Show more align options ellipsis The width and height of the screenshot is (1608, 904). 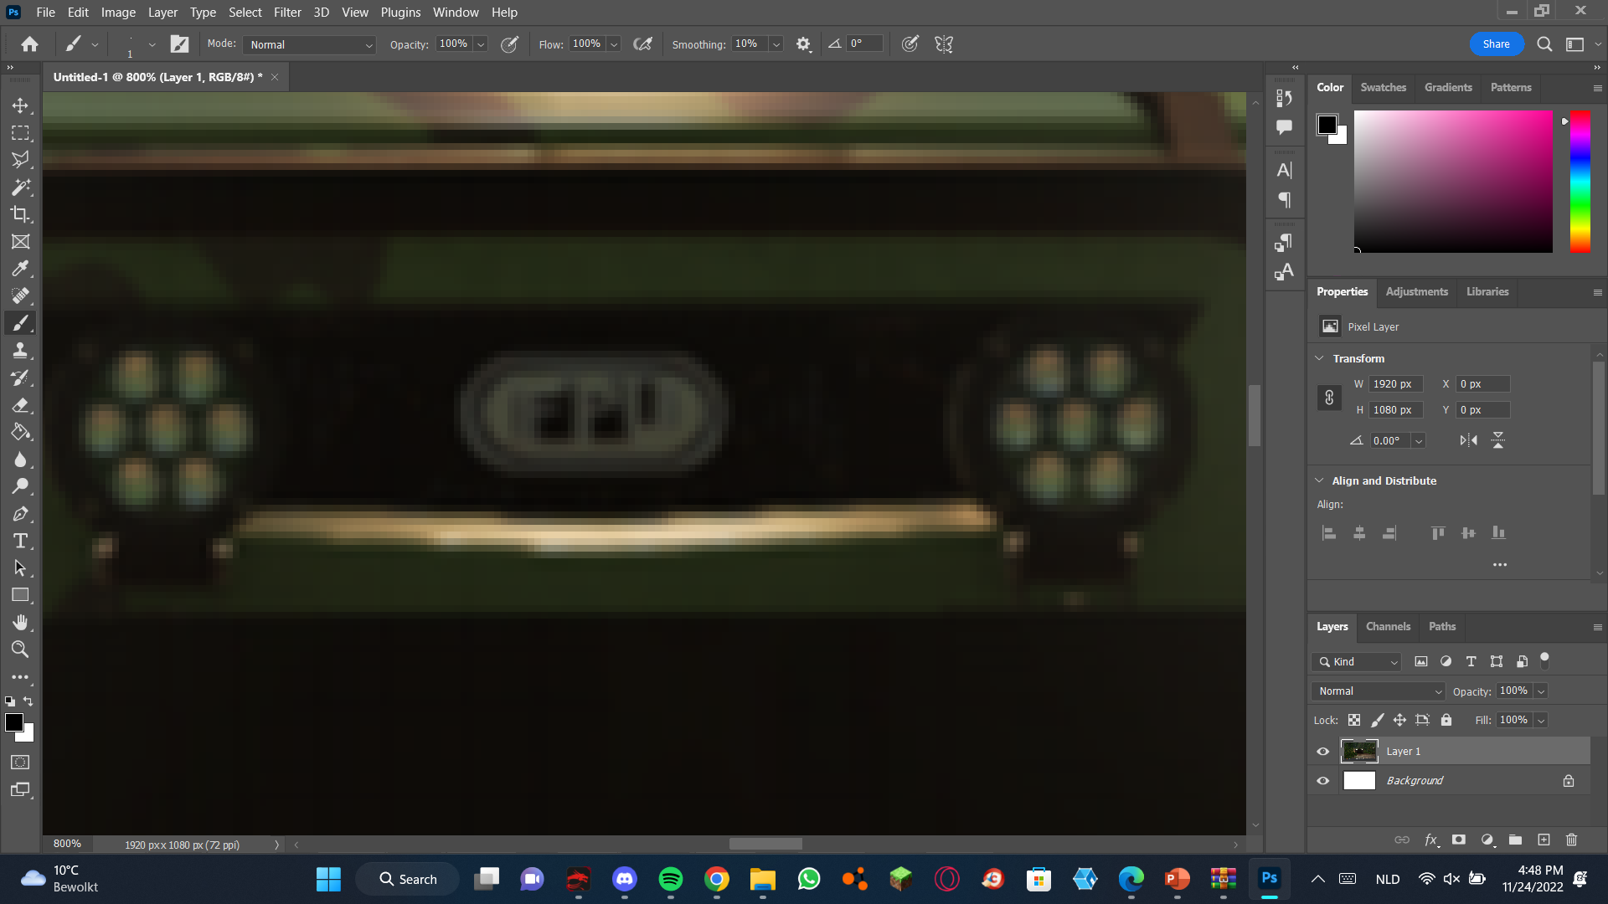point(1500,565)
